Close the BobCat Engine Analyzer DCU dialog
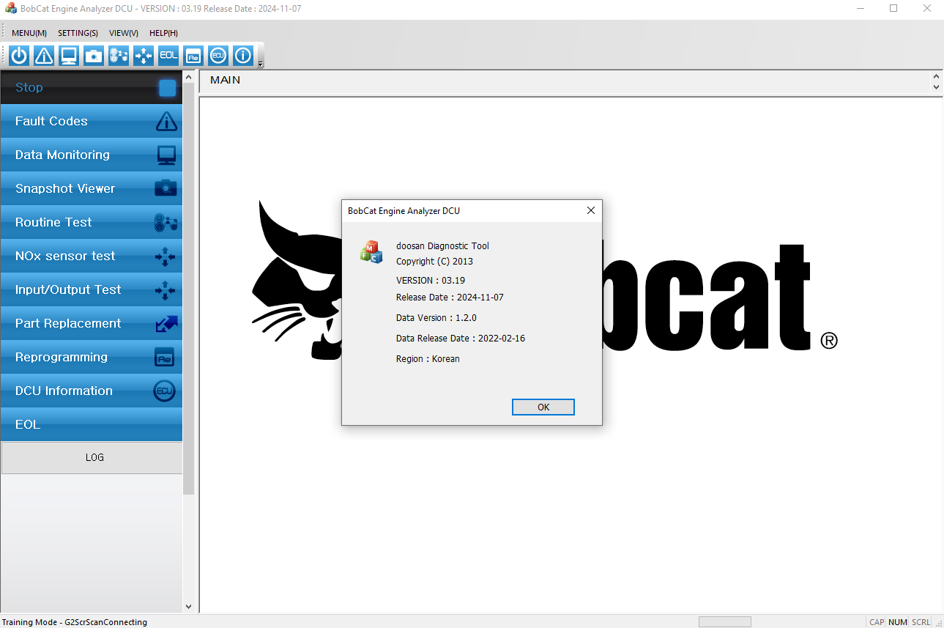Screen dimensions: 944x628 (x=591, y=210)
